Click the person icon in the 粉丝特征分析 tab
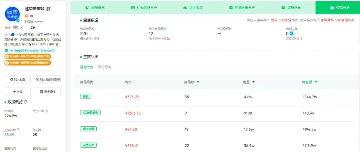 pos(133,8)
